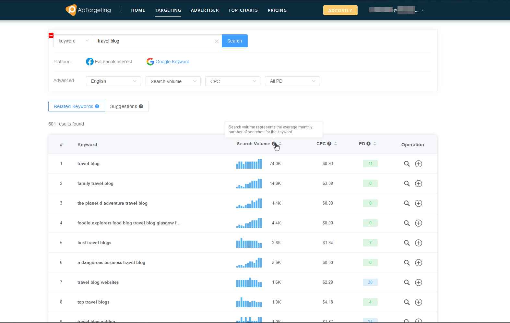
Task: Click magnifier icon for travel blog websites
Action: coord(407,282)
